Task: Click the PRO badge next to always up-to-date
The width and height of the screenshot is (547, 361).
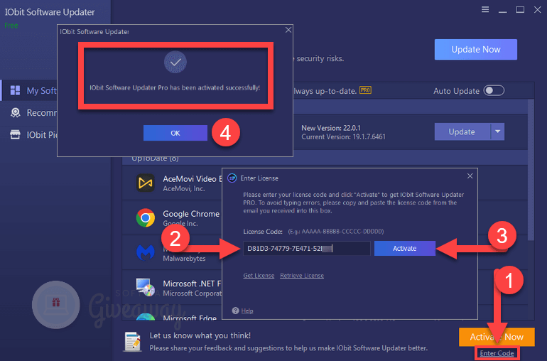Action: [x=365, y=90]
